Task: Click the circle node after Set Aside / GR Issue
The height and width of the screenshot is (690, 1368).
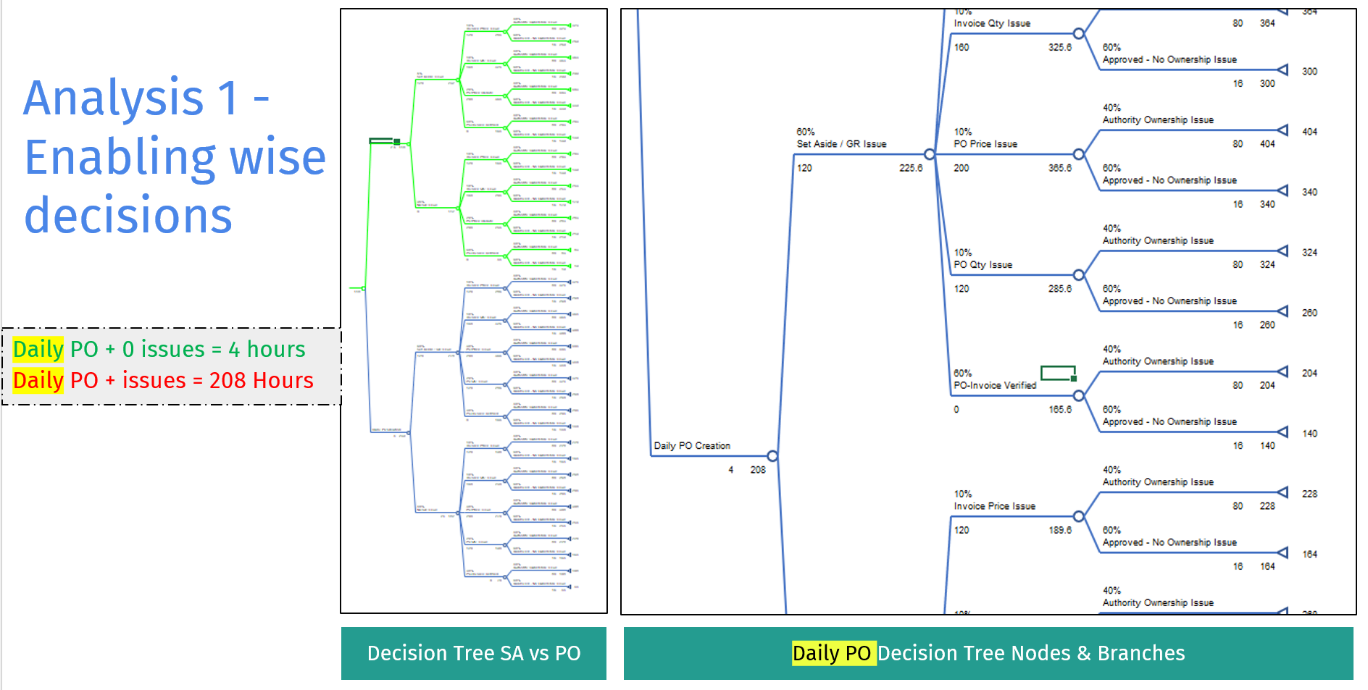Action: [930, 154]
